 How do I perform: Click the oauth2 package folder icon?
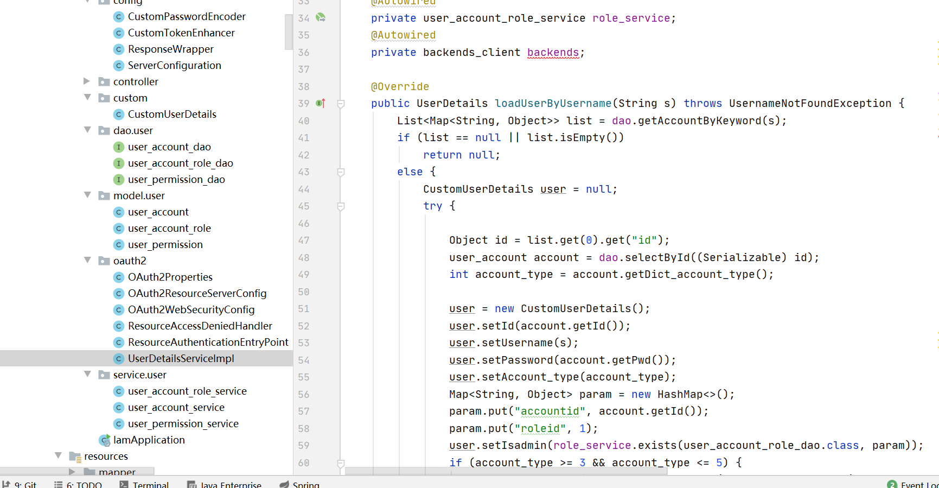tap(104, 261)
